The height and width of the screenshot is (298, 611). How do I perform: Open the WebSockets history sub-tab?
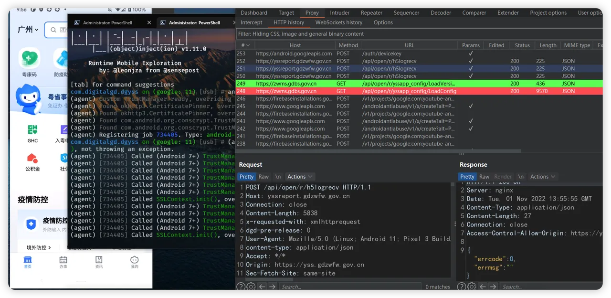pos(338,22)
